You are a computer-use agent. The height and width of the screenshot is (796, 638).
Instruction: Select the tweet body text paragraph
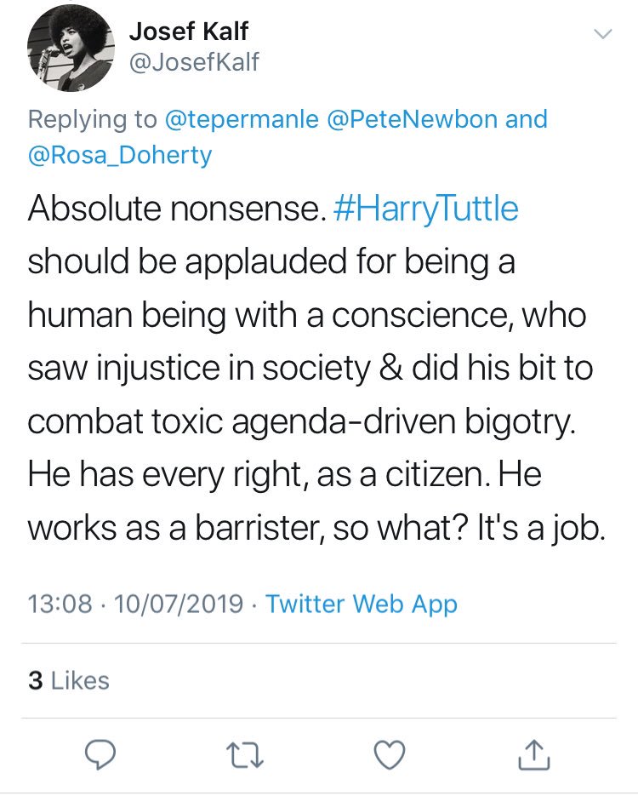click(317, 368)
